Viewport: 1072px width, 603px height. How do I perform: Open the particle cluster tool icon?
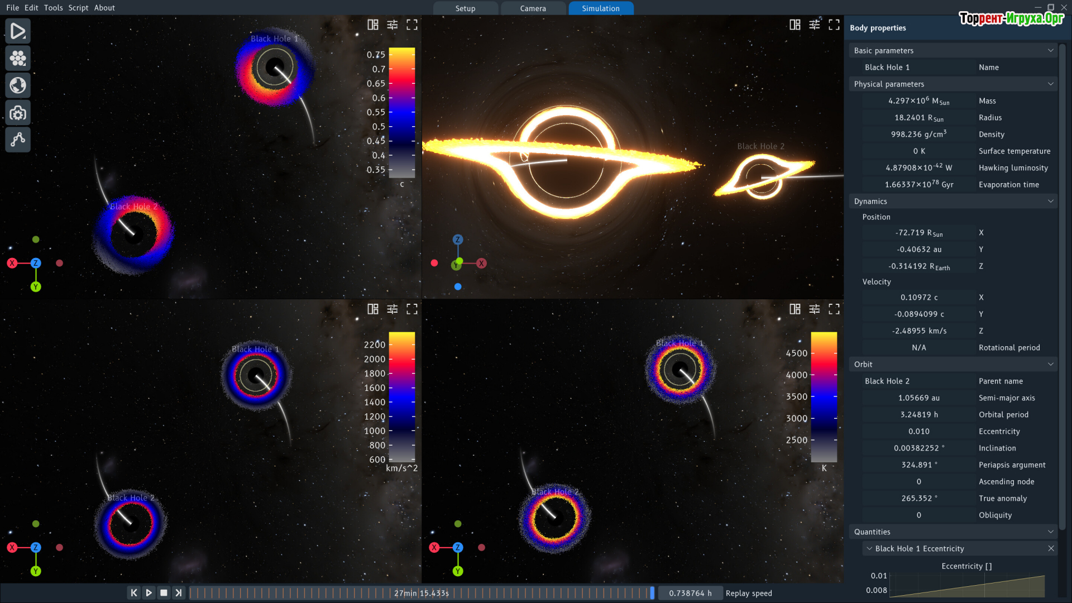(x=18, y=58)
